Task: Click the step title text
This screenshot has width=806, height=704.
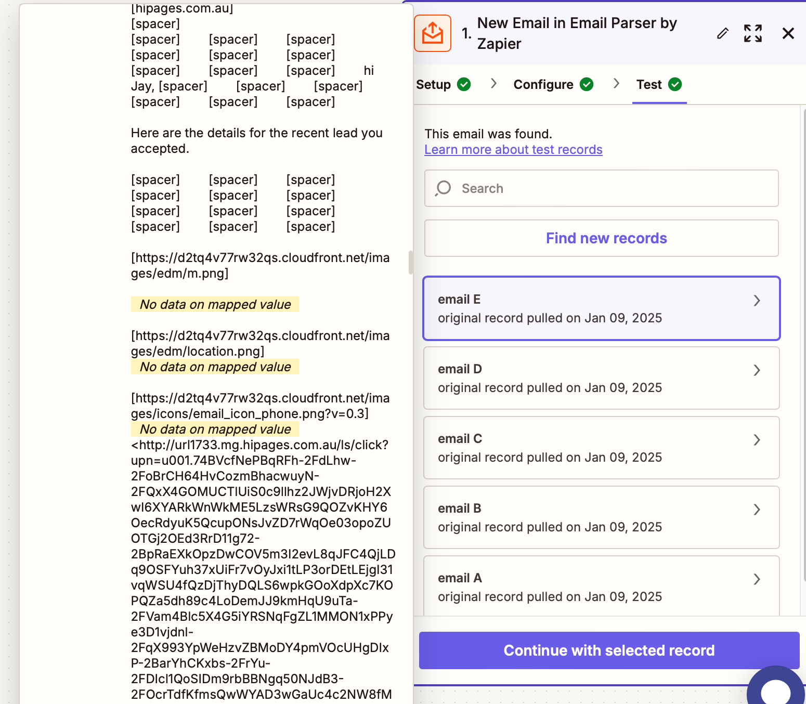Action: tap(577, 33)
